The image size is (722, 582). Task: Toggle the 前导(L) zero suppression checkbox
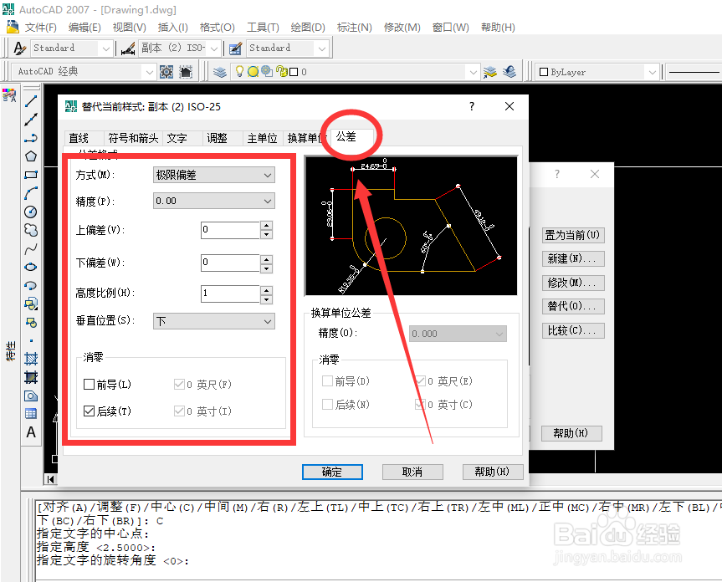(x=89, y=384)
